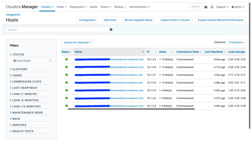Open the Columns 10 Selected dropdown
The width and height of the screenshot is (251, 142).
236,42
